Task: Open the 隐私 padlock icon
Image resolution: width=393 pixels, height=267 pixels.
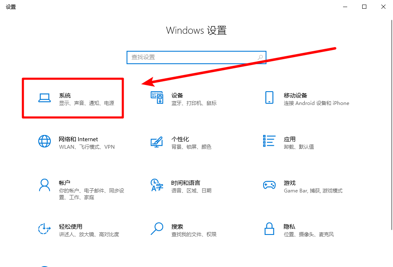Action: [269, 229]
